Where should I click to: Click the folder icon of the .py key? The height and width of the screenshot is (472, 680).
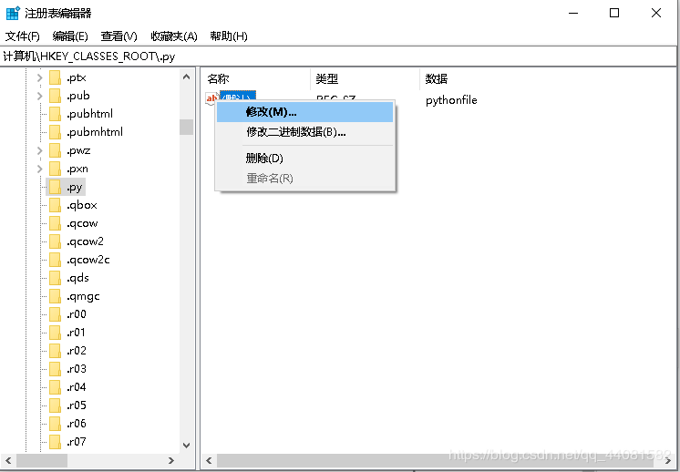click(x=55, y=187)
